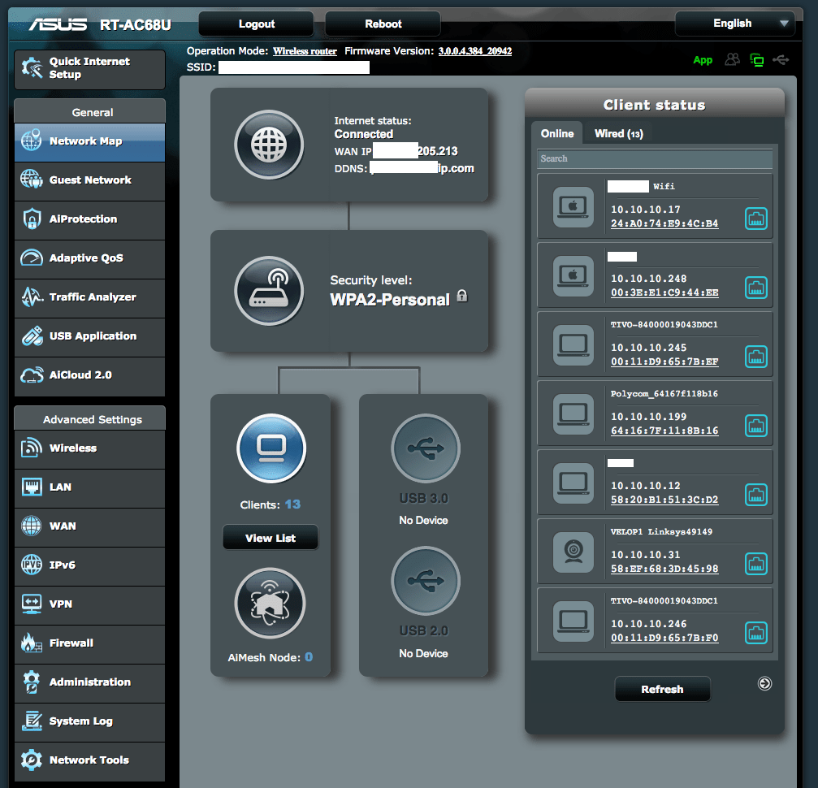Click the USB status icon in header

pos(781,59)
